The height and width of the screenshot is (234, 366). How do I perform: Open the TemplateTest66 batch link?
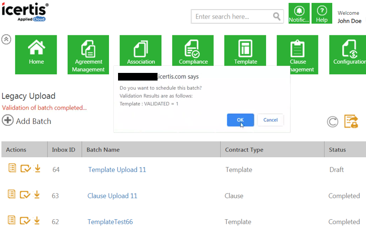coord(110,222)
